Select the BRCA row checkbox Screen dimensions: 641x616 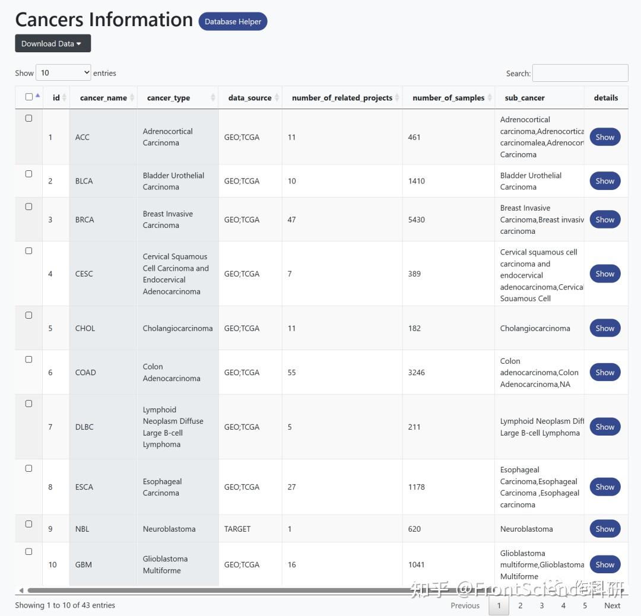pyautogui.click(x=28, y=207)
